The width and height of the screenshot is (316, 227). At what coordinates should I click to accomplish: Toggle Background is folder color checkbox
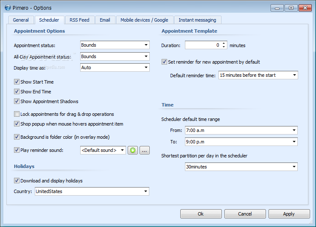click(17, 137)
